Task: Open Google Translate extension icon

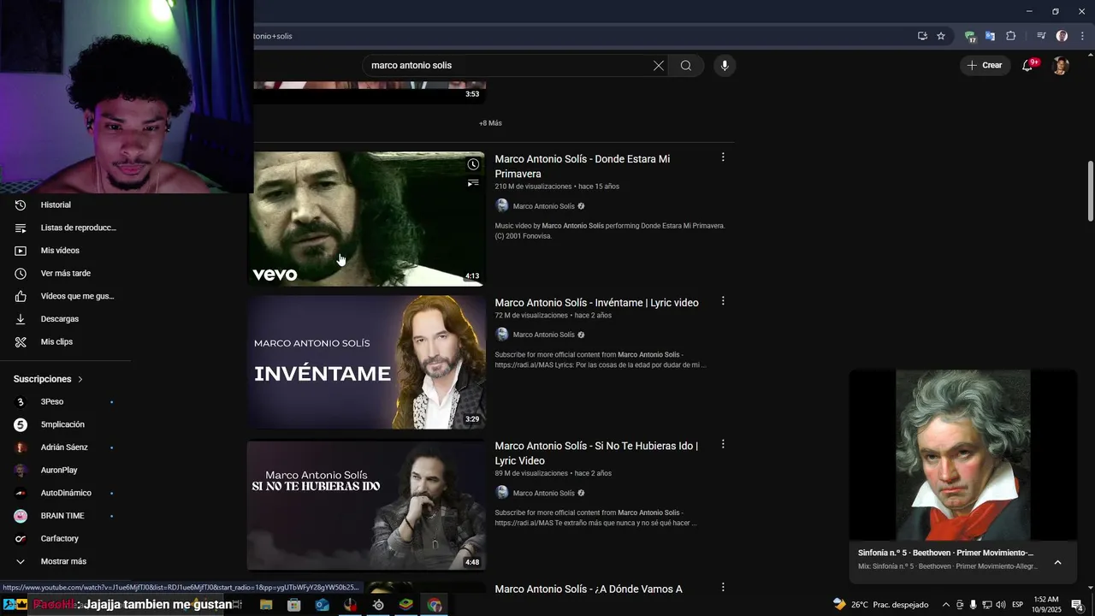Action: point(990,36)
